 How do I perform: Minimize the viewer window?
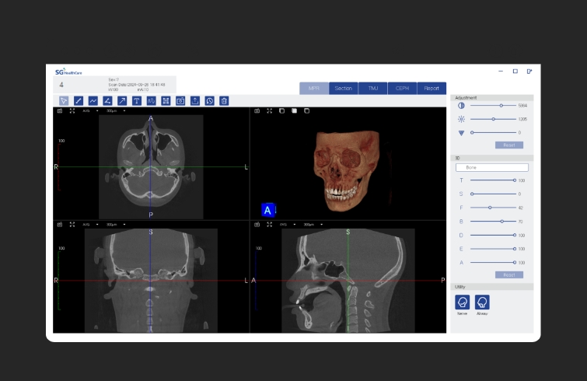point(501,71)
